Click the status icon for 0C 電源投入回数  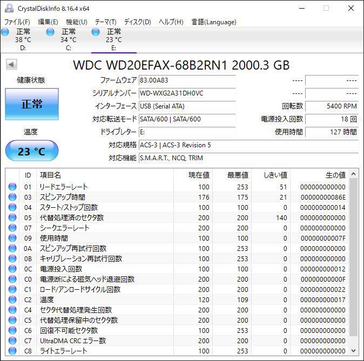[x=12, y=269]
